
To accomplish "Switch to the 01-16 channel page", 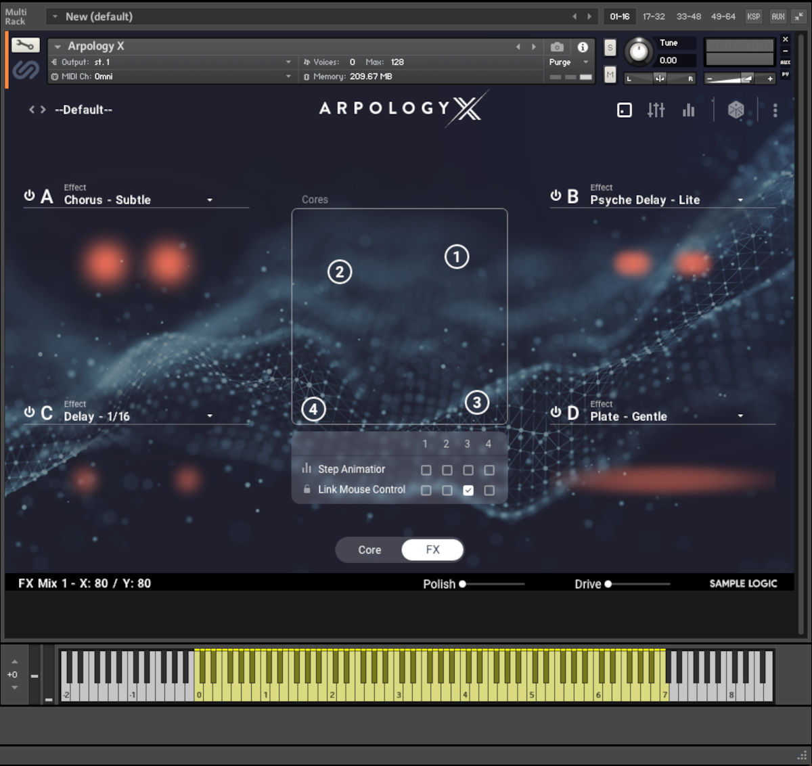I will click(620, 16).
